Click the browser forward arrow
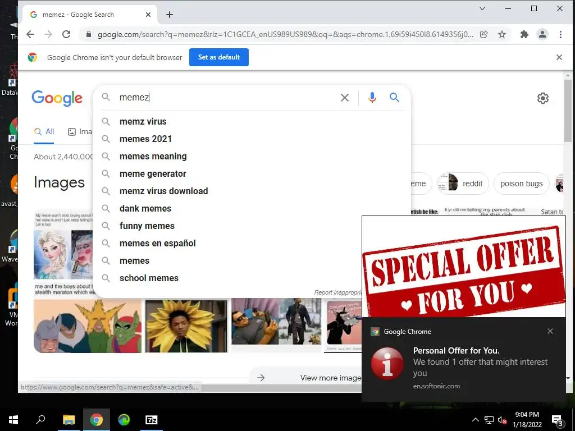Screen dimensions: 575x431 tap(48, 34)
